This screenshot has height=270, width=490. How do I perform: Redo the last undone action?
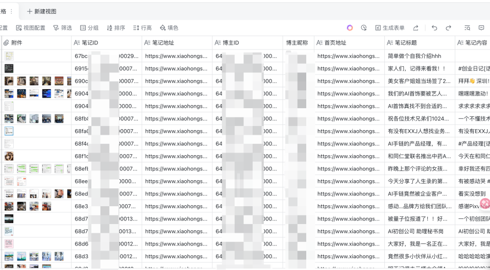click(449, 28)
